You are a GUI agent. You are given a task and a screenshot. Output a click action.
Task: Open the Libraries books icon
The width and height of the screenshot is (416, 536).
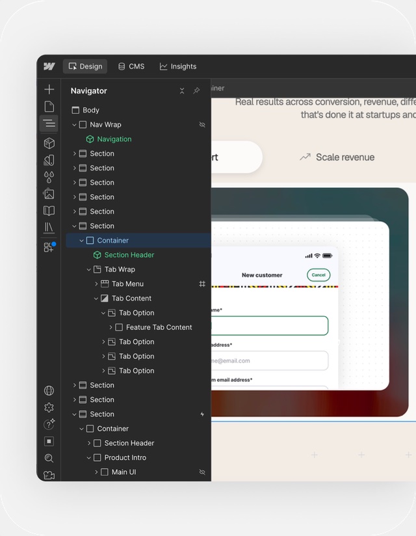coord(49,227)
